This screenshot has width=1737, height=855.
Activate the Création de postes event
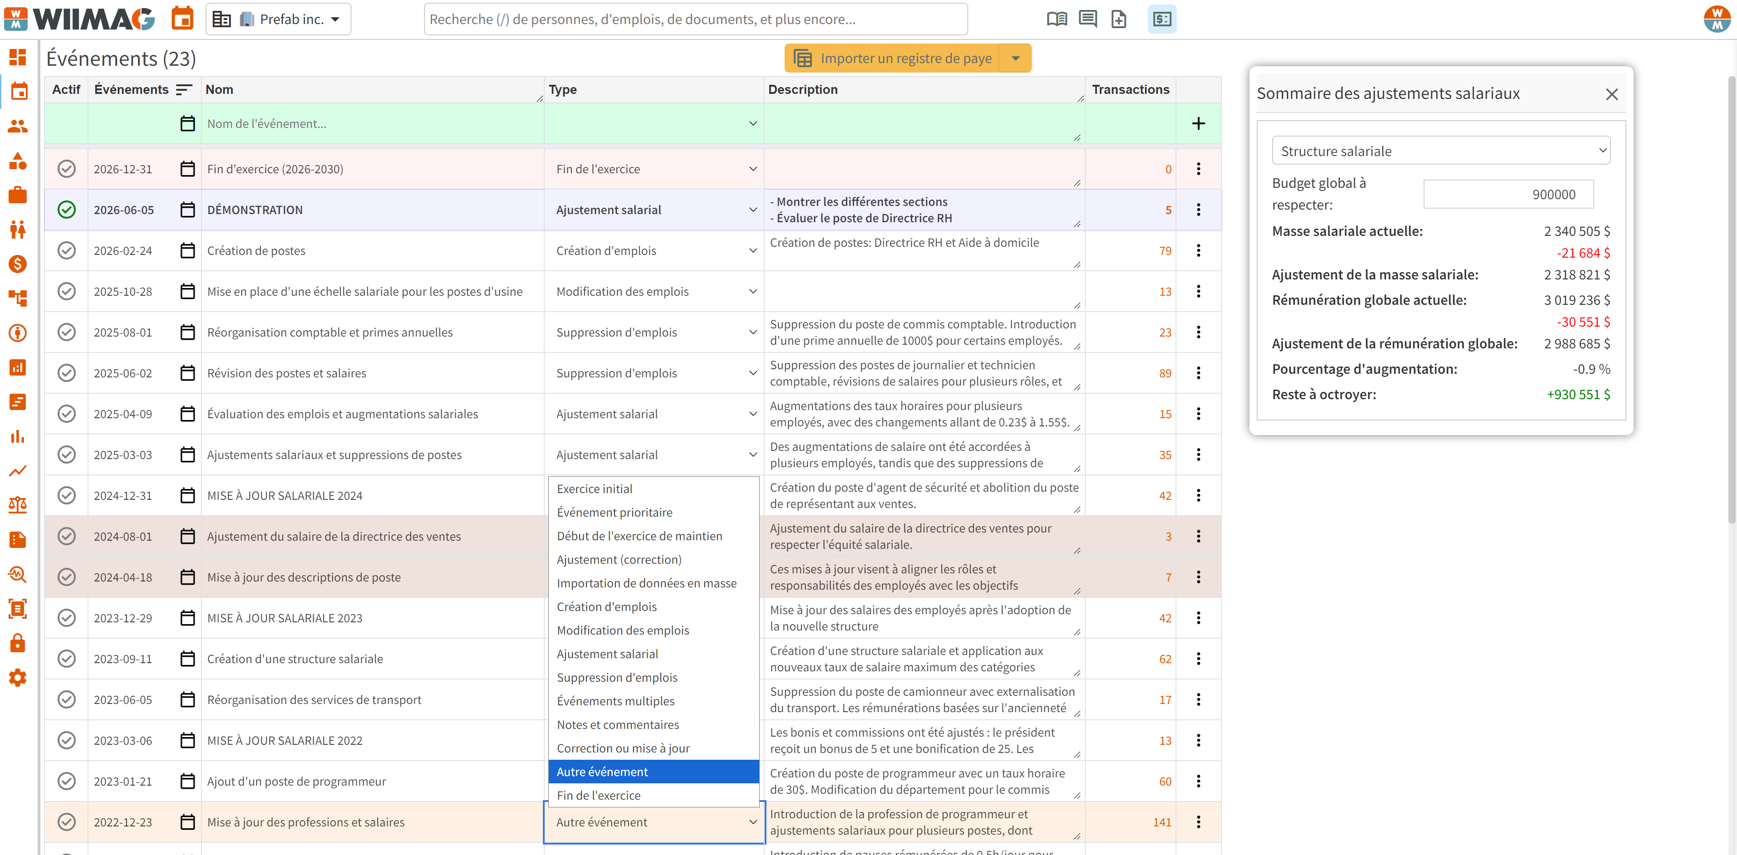tap(66, 251)
